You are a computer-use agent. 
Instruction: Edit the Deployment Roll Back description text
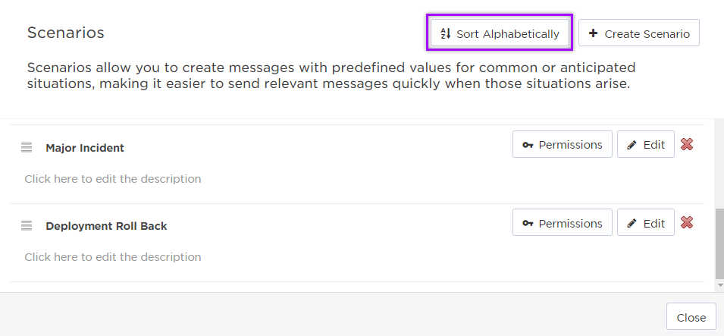(113, 257)
